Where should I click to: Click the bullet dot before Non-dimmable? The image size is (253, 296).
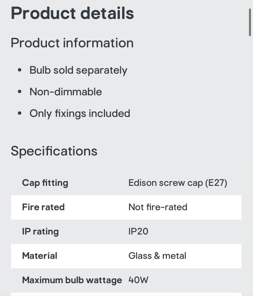pos(20,92)
